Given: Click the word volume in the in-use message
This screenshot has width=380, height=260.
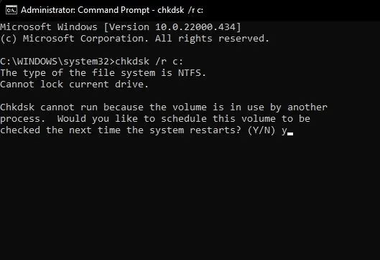Looking at the screenshot, I should 190,107.
